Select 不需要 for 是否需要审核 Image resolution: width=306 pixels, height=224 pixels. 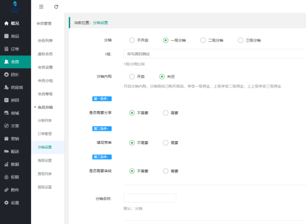(x=132, y=171)
